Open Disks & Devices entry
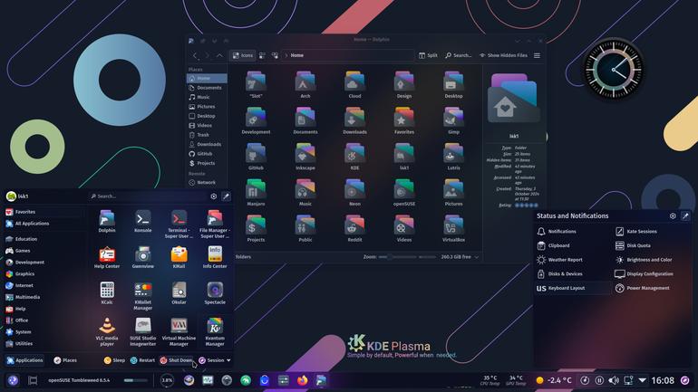 pyautogui.click(x=573, y=273)
